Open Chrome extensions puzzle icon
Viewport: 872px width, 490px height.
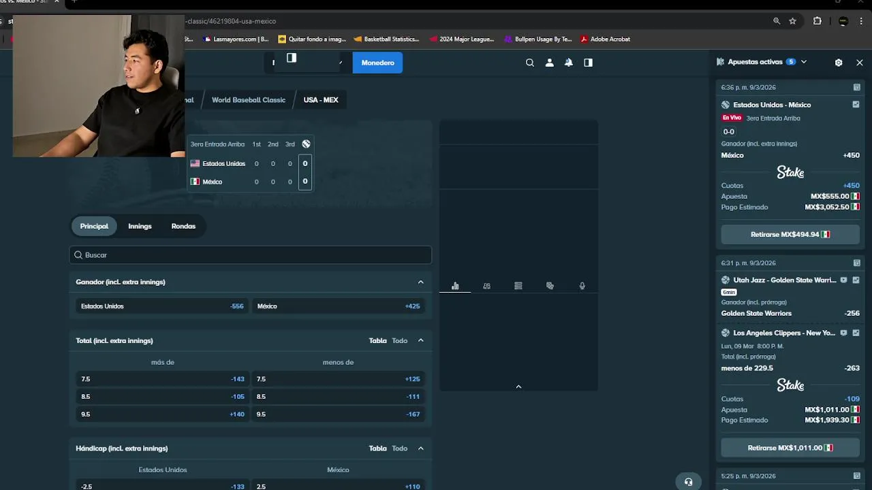coord(817,21)
